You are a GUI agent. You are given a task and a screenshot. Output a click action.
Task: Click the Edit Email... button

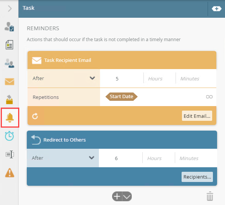tap(197, 116)
